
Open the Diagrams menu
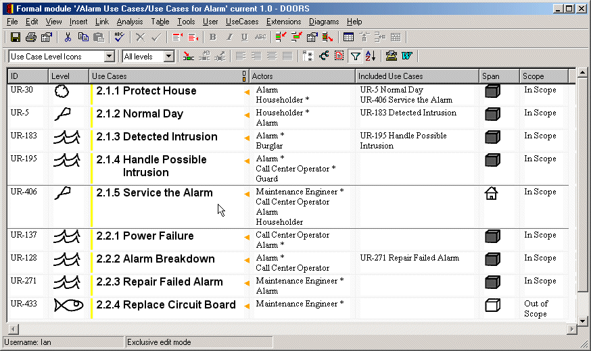click(324, 22)
